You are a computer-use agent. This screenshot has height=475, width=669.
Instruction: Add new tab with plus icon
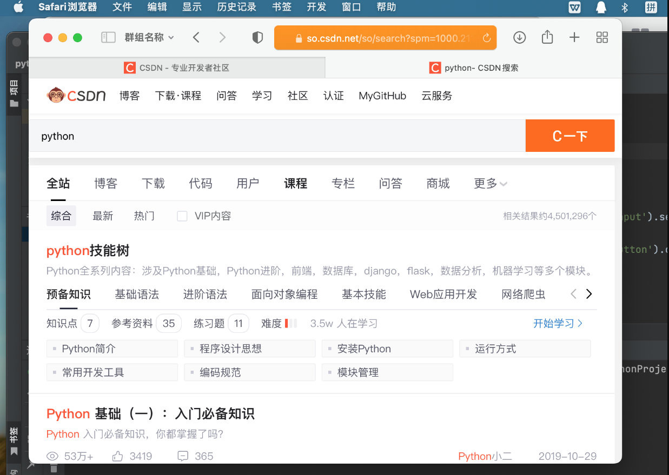[x=574, y=37]
